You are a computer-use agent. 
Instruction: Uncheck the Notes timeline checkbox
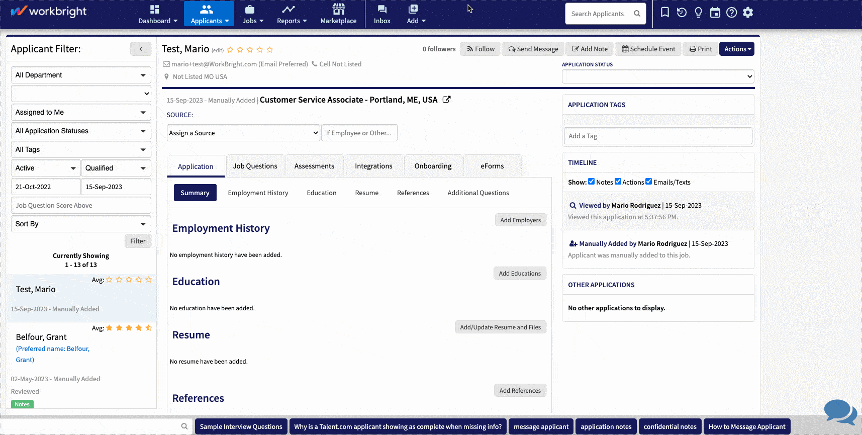(x=592, y=182)
